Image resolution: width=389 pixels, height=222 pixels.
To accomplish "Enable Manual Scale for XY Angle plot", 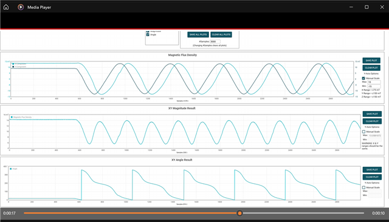I will click(363, 187).
